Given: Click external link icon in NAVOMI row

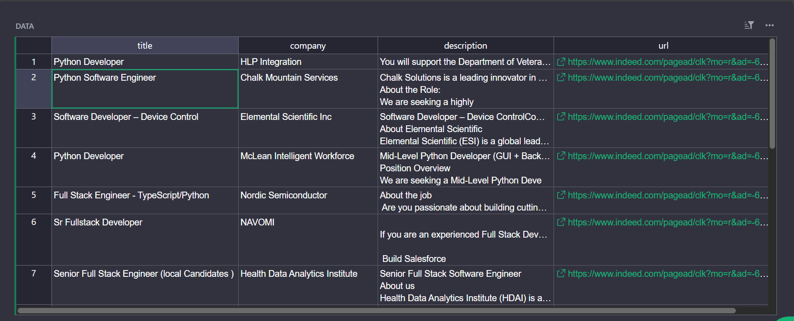Looking at the screenshot, I should [561, 222].
